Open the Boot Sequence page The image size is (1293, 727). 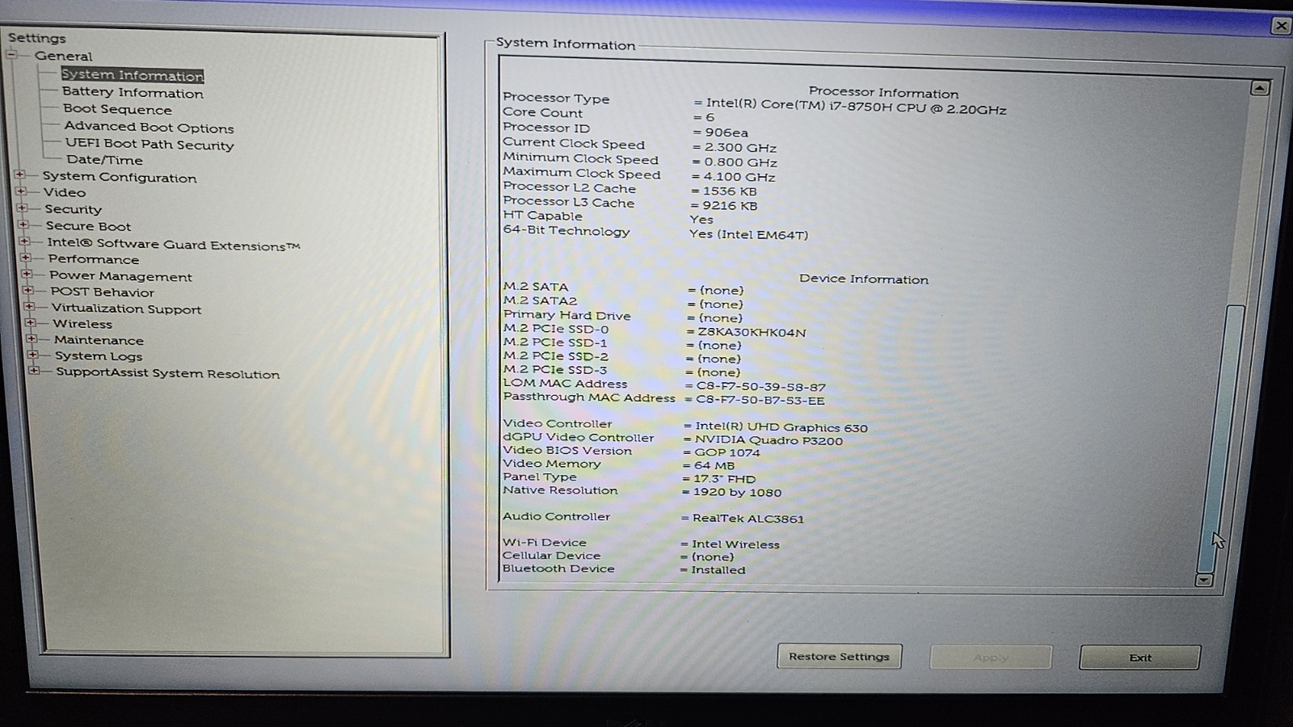pyautogui.click(x=118, y=109)
